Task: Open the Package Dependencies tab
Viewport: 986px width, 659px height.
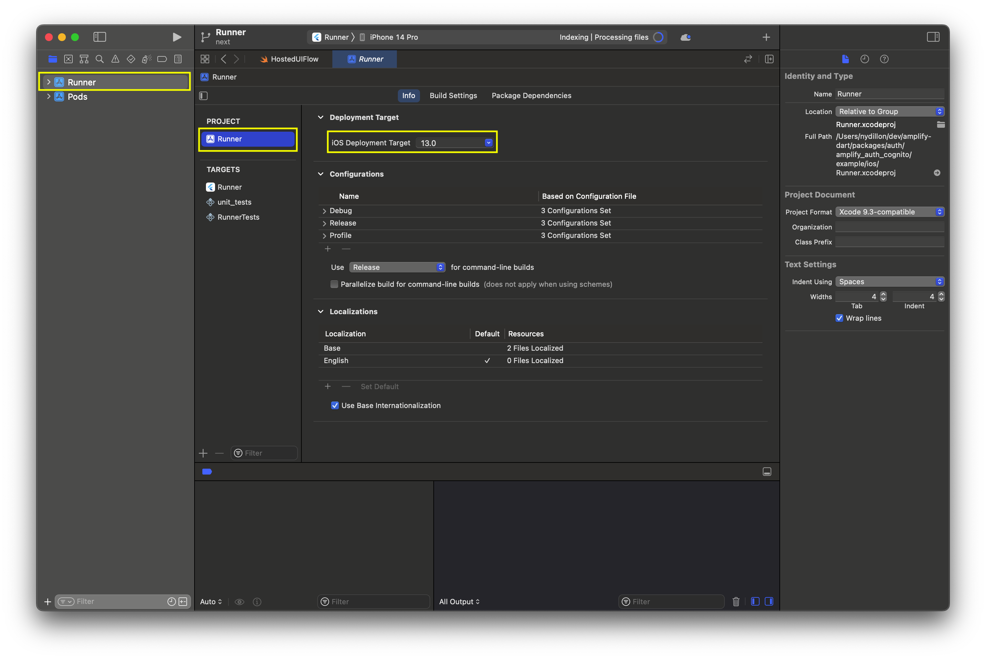Action: pyautogui.click(x=531, y=95)
